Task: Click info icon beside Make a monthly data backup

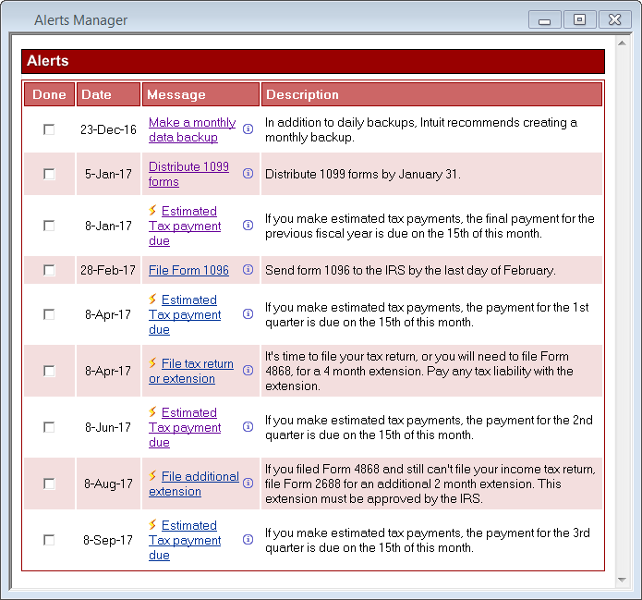Action: click(x=248, y=129)
